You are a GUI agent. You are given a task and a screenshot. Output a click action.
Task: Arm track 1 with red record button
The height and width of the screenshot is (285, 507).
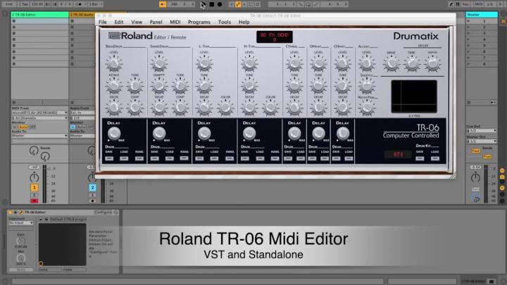pos(35,201)
